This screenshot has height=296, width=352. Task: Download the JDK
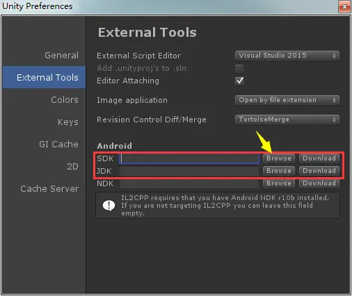[x=319, y=171]
